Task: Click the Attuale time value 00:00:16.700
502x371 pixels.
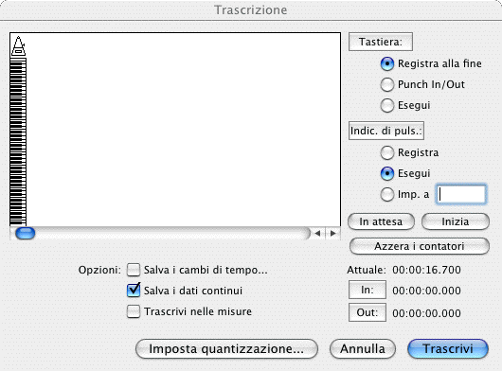Action: [x=426, y=270]
